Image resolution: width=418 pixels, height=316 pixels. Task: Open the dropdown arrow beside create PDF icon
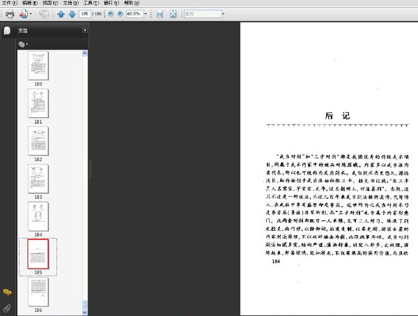pos(31,14)
